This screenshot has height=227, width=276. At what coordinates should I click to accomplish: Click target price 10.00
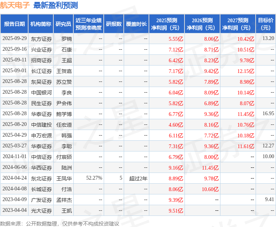coord(268,156)
